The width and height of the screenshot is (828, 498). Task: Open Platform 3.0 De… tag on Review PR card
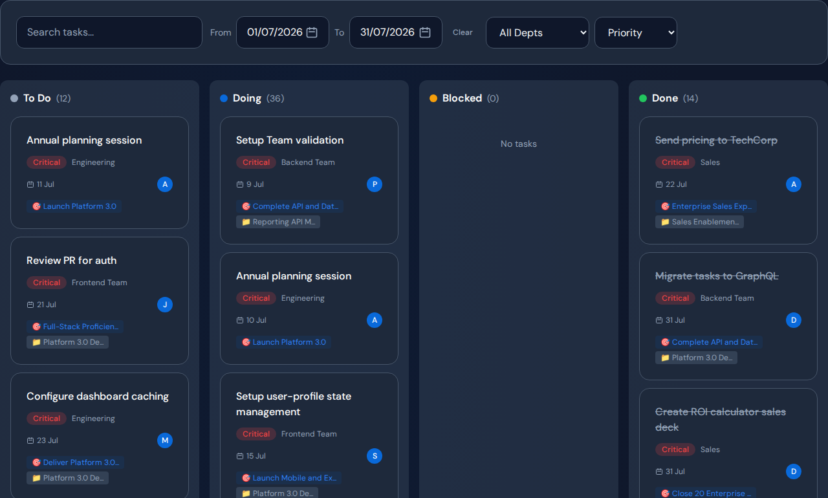click(68, 342)
